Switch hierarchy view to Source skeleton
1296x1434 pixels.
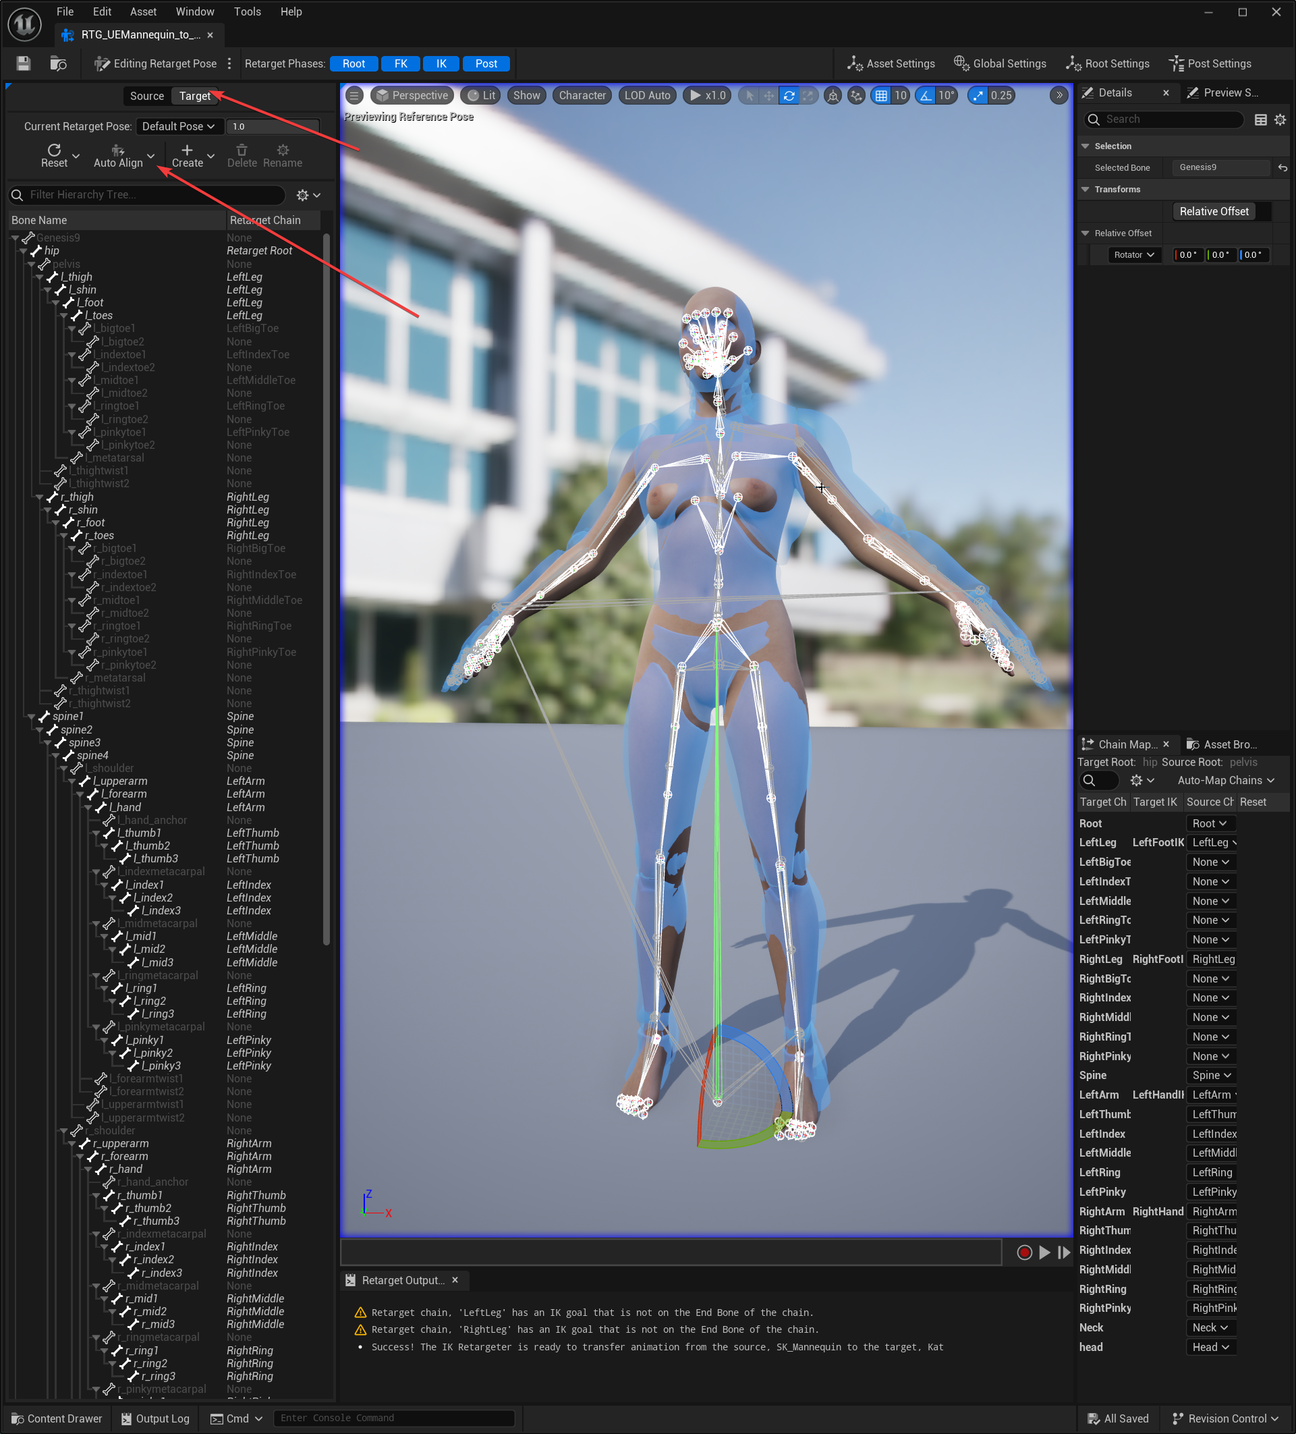(147, 96)
